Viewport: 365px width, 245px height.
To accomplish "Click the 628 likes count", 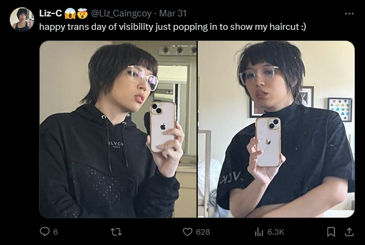I will click(x=203, y=232).
